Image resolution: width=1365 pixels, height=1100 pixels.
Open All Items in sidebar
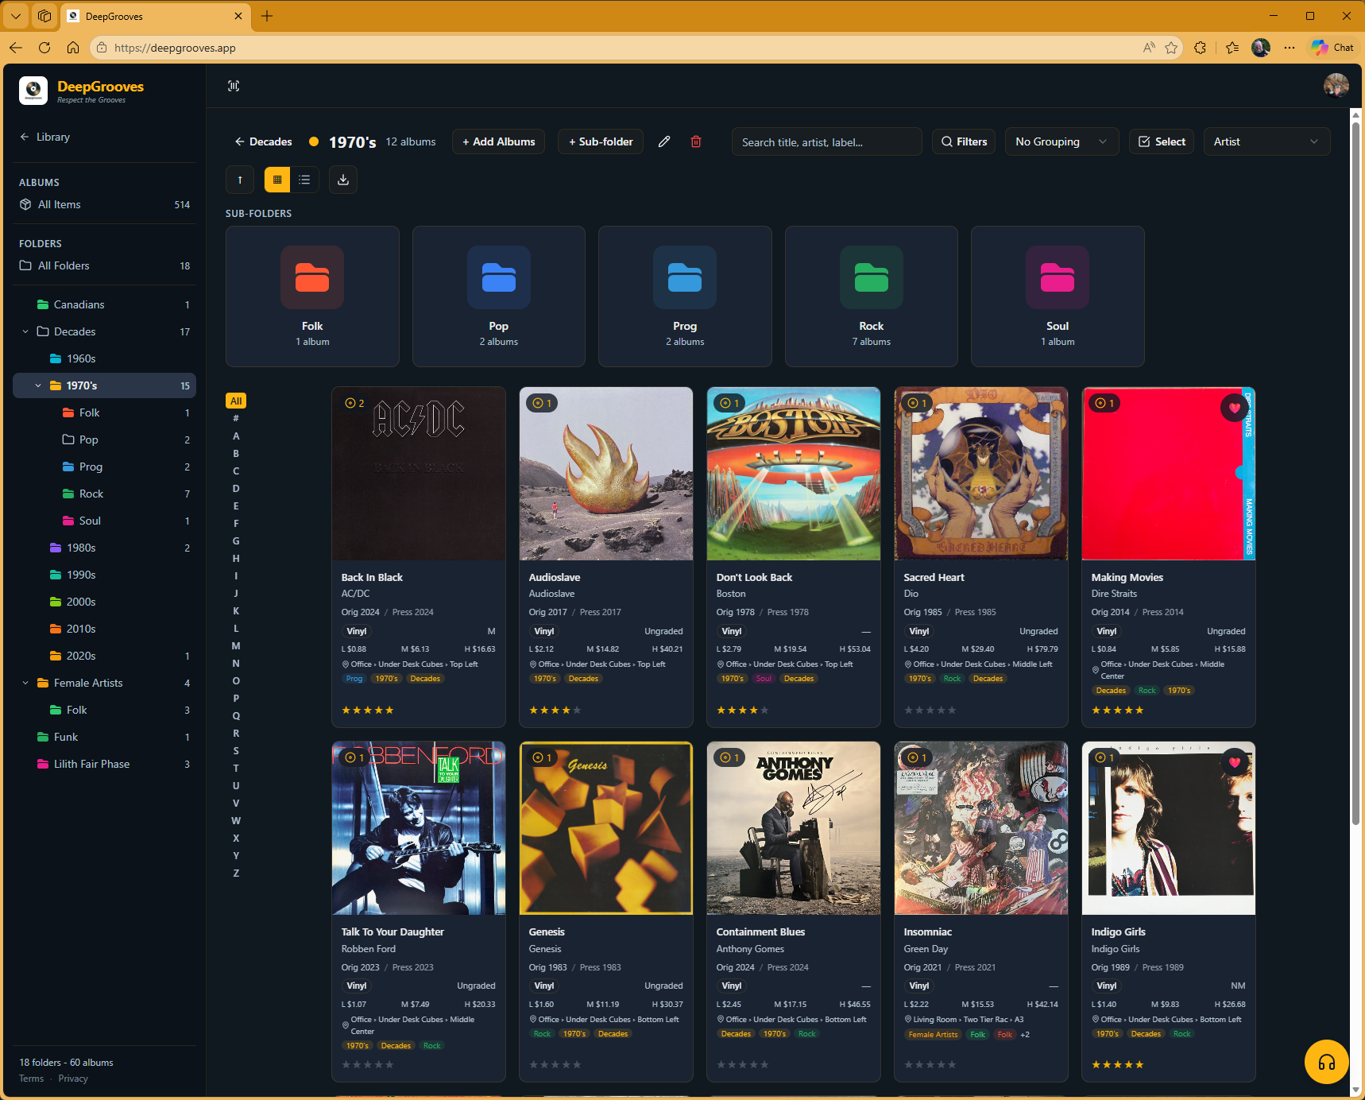[105, 204]
